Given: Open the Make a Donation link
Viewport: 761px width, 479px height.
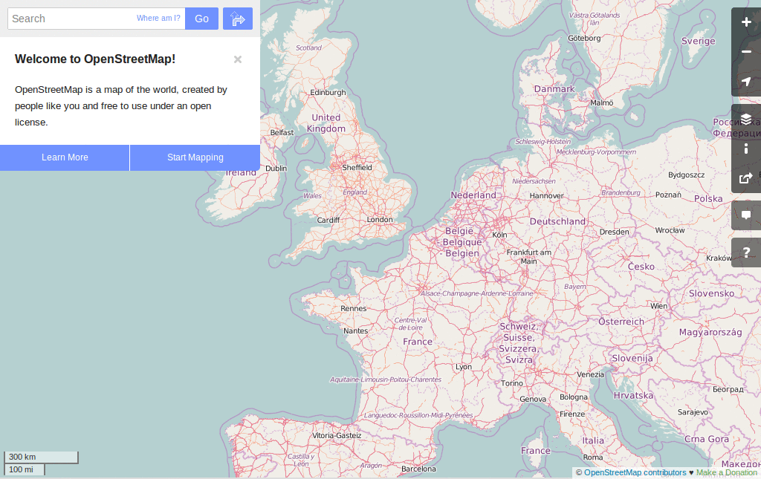Looking at the screenshot, I should point(726,472).
